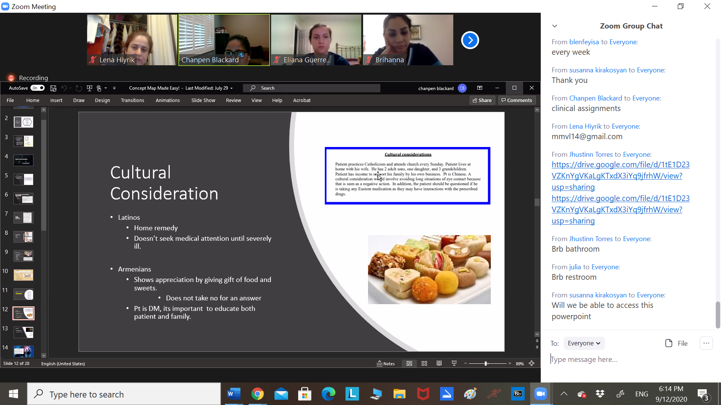Start presentation from beginning icon

[x=89, y=88]
